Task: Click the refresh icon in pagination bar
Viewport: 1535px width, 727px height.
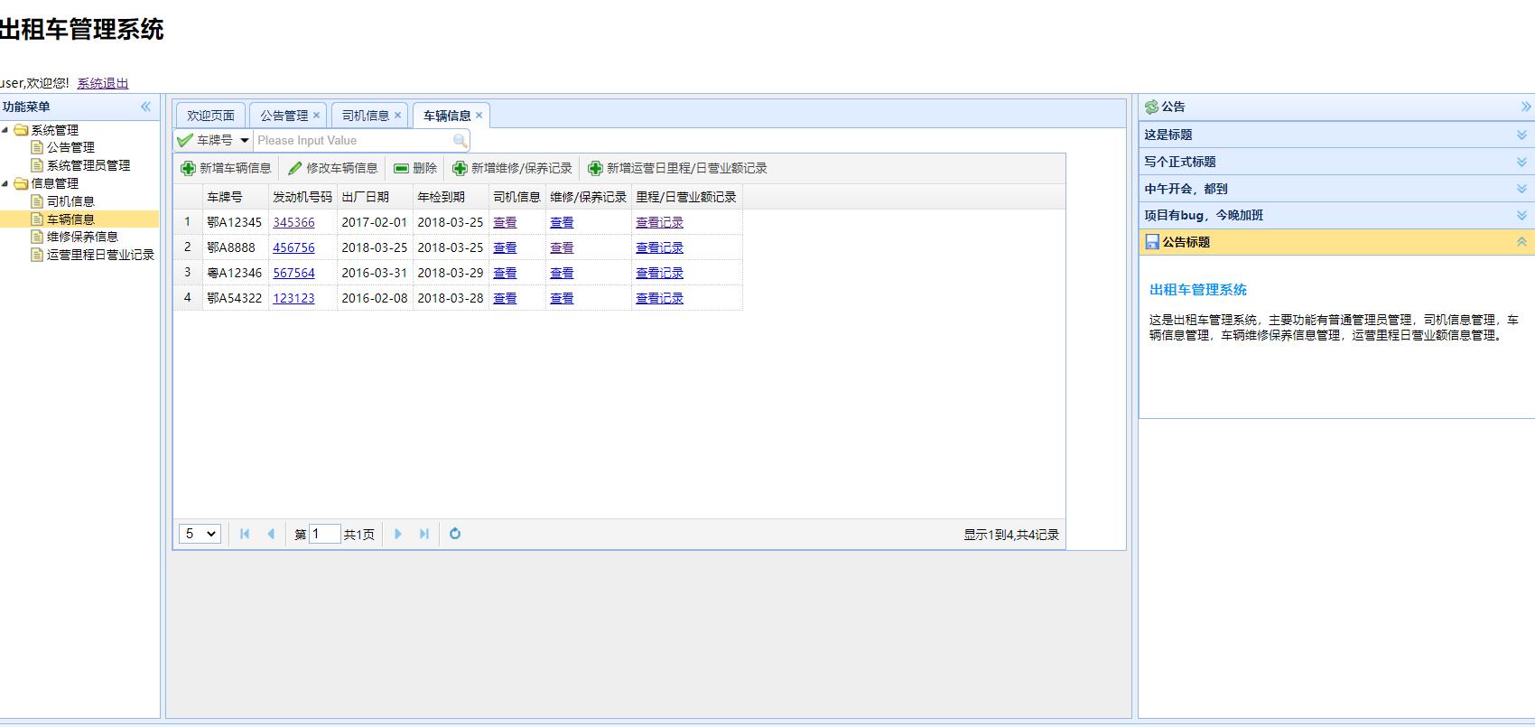Action: pyautogui.click(x=455, y=534)
